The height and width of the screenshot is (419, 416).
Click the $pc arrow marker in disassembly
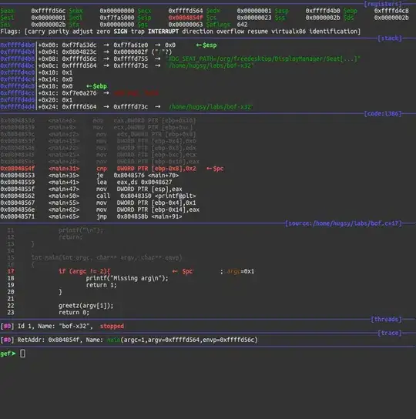click(x=215, y=169)
